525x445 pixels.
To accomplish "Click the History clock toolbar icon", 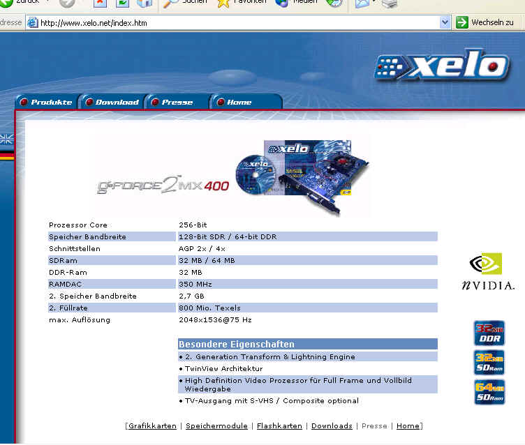I will (x=334, y=3).
